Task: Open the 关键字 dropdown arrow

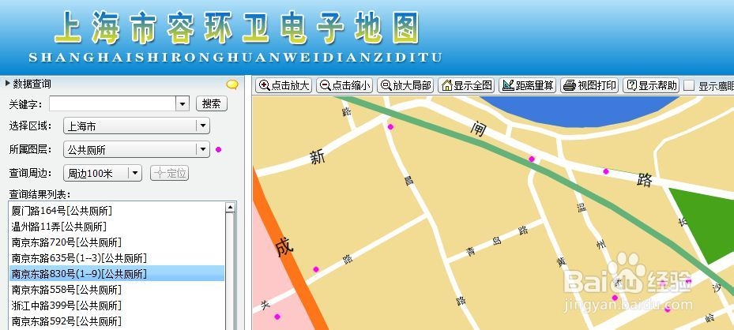Action: click(183, 103)
